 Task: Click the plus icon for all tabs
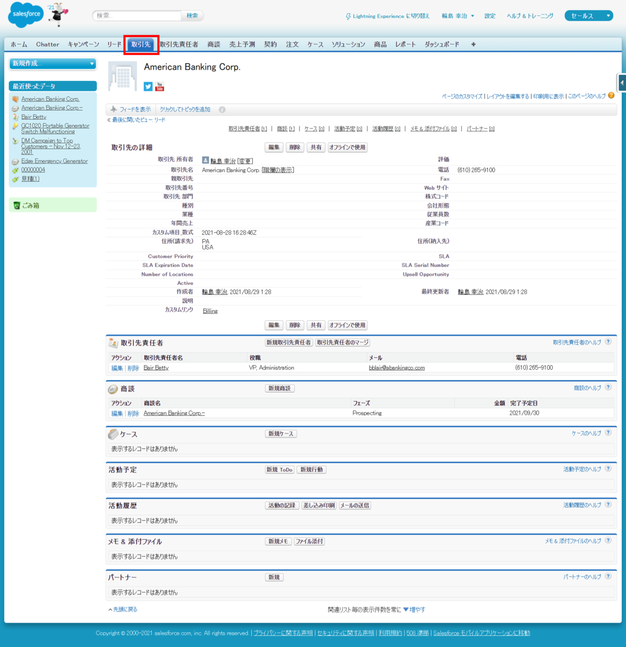[474, 44]
